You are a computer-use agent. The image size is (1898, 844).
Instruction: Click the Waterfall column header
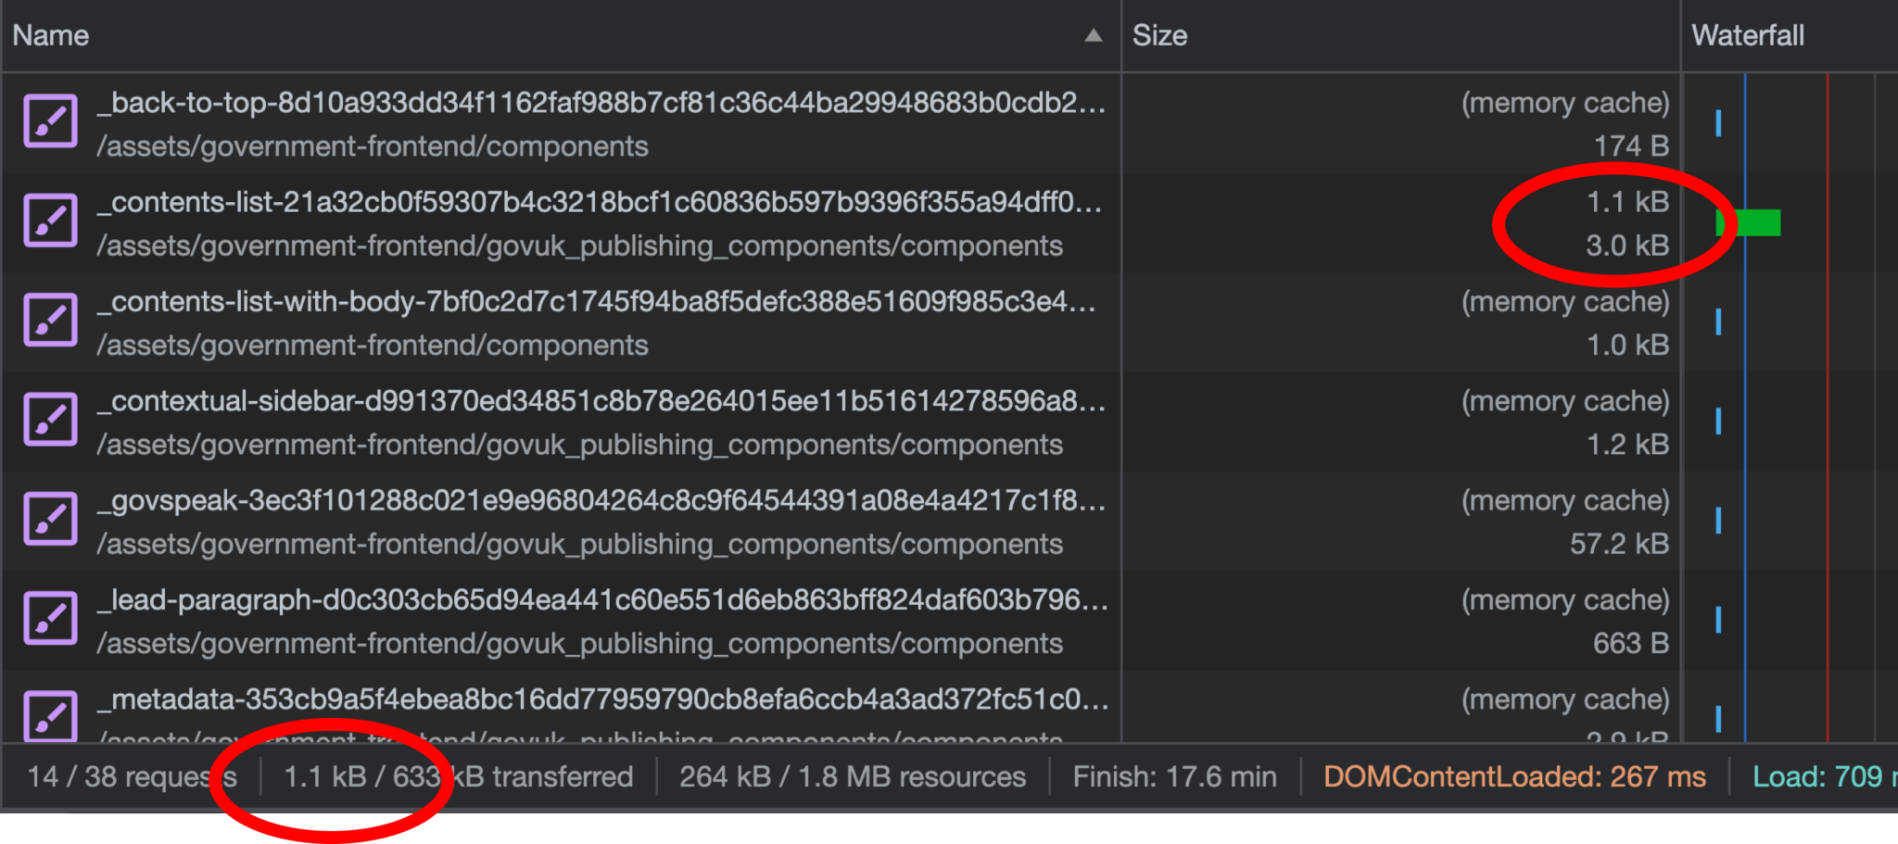click(1748, 35)
